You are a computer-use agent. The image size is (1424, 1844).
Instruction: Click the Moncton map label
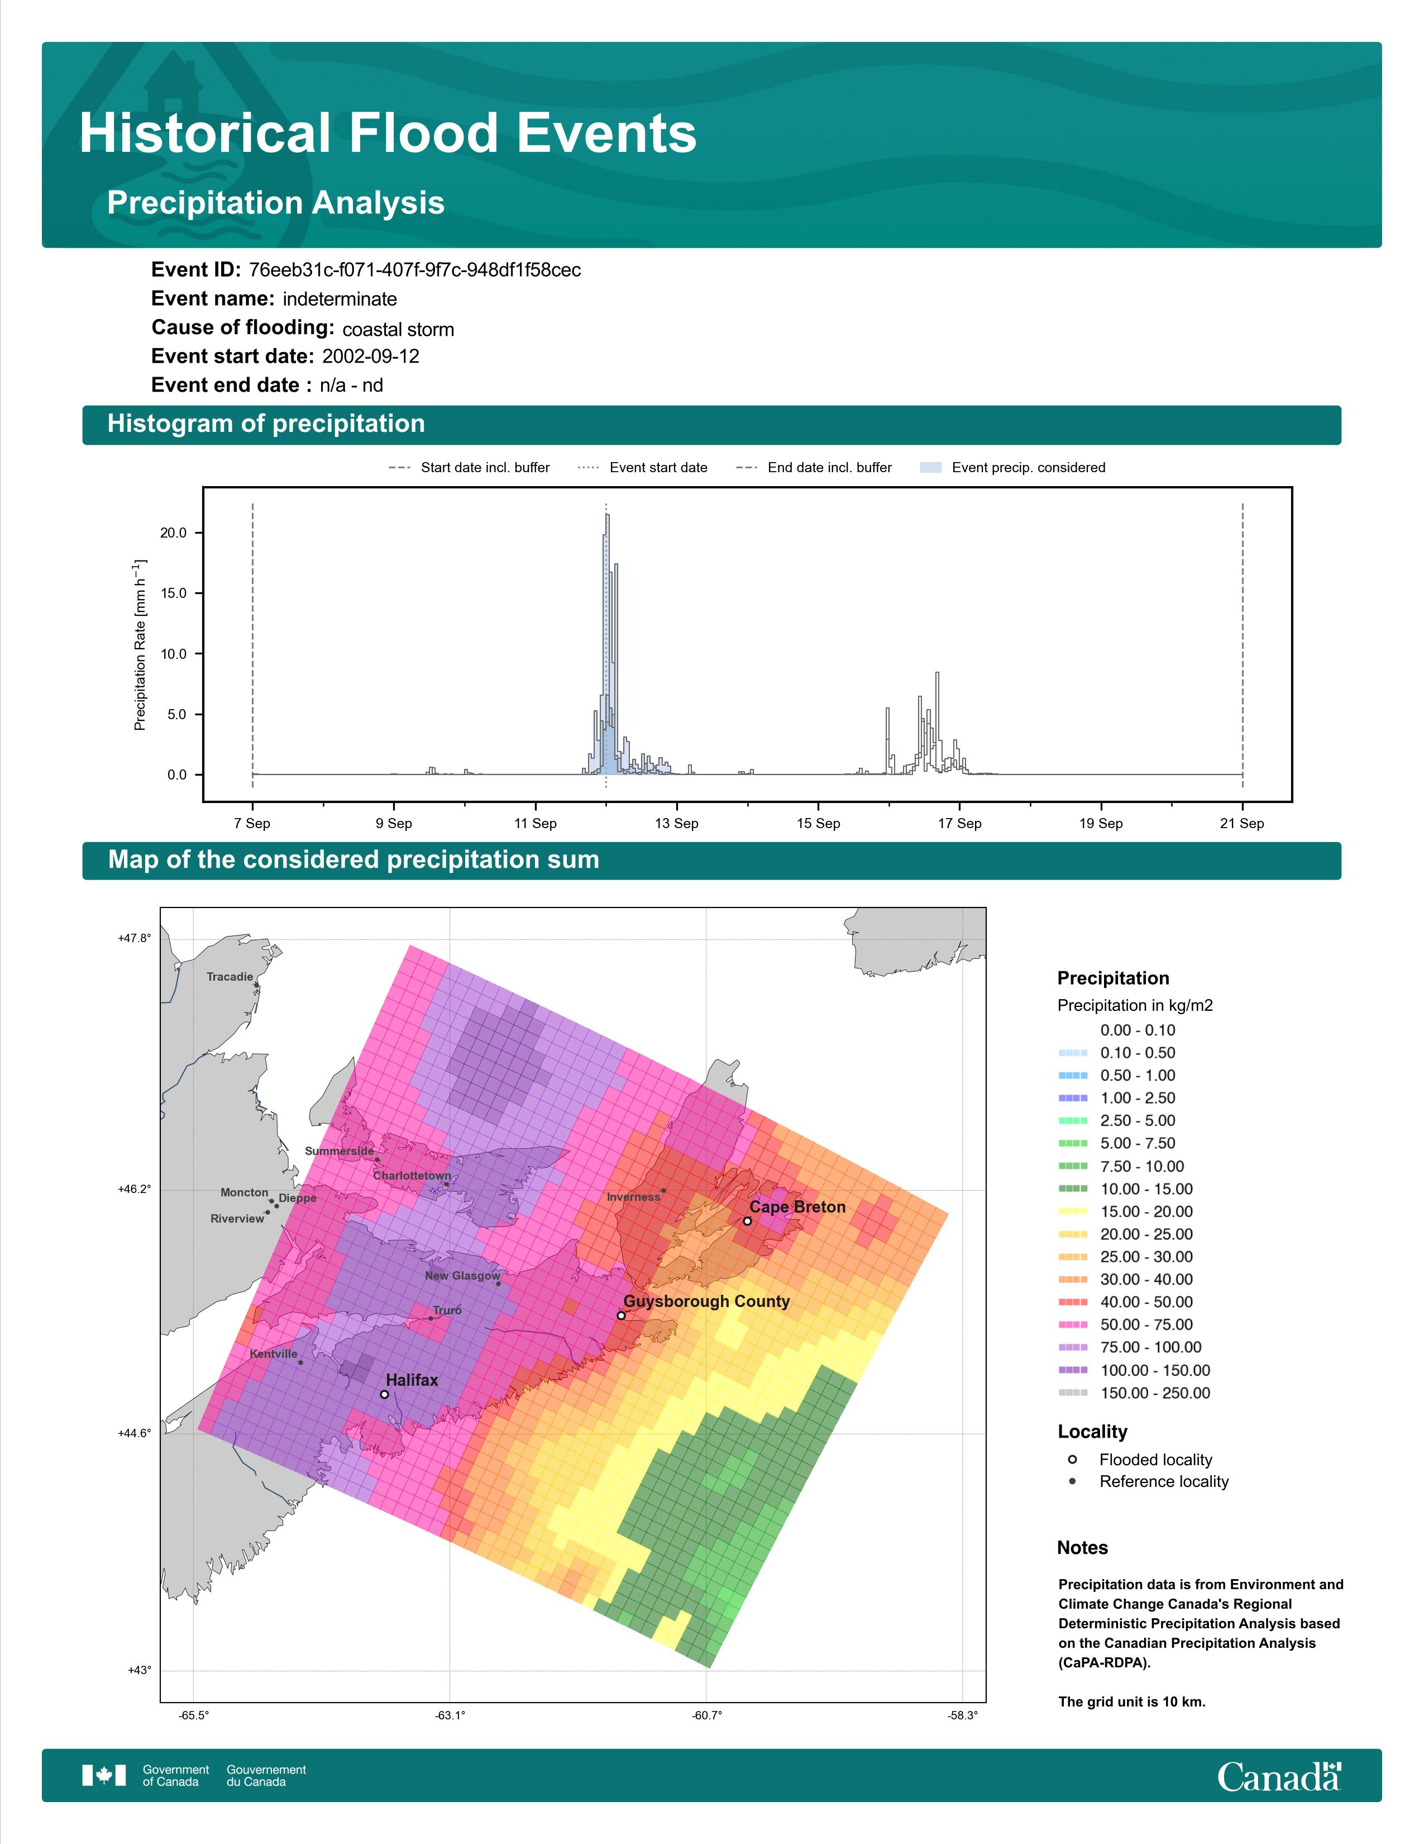(245, 1193)
